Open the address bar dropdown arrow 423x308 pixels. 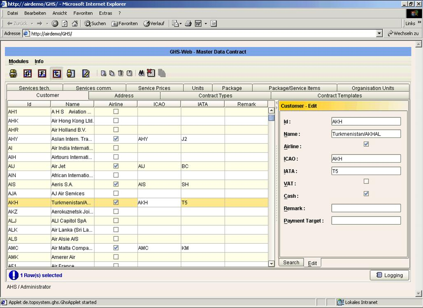[x=379, y=33]
